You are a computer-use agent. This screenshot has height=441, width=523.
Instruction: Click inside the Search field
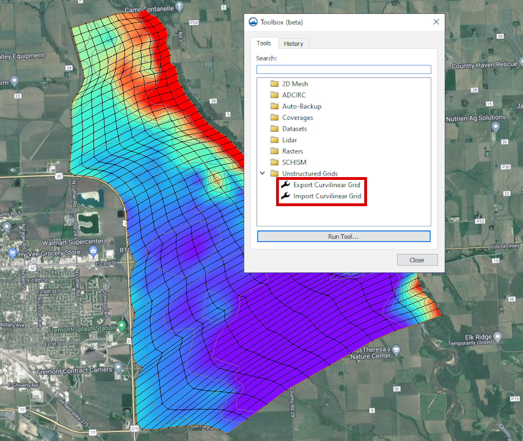click(344, 69)
